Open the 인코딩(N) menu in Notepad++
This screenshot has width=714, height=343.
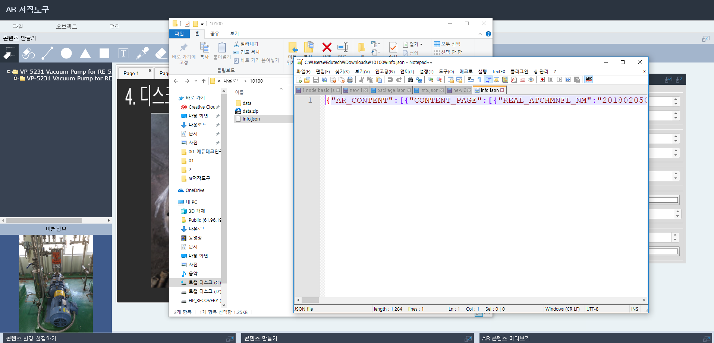click(385, 71)
